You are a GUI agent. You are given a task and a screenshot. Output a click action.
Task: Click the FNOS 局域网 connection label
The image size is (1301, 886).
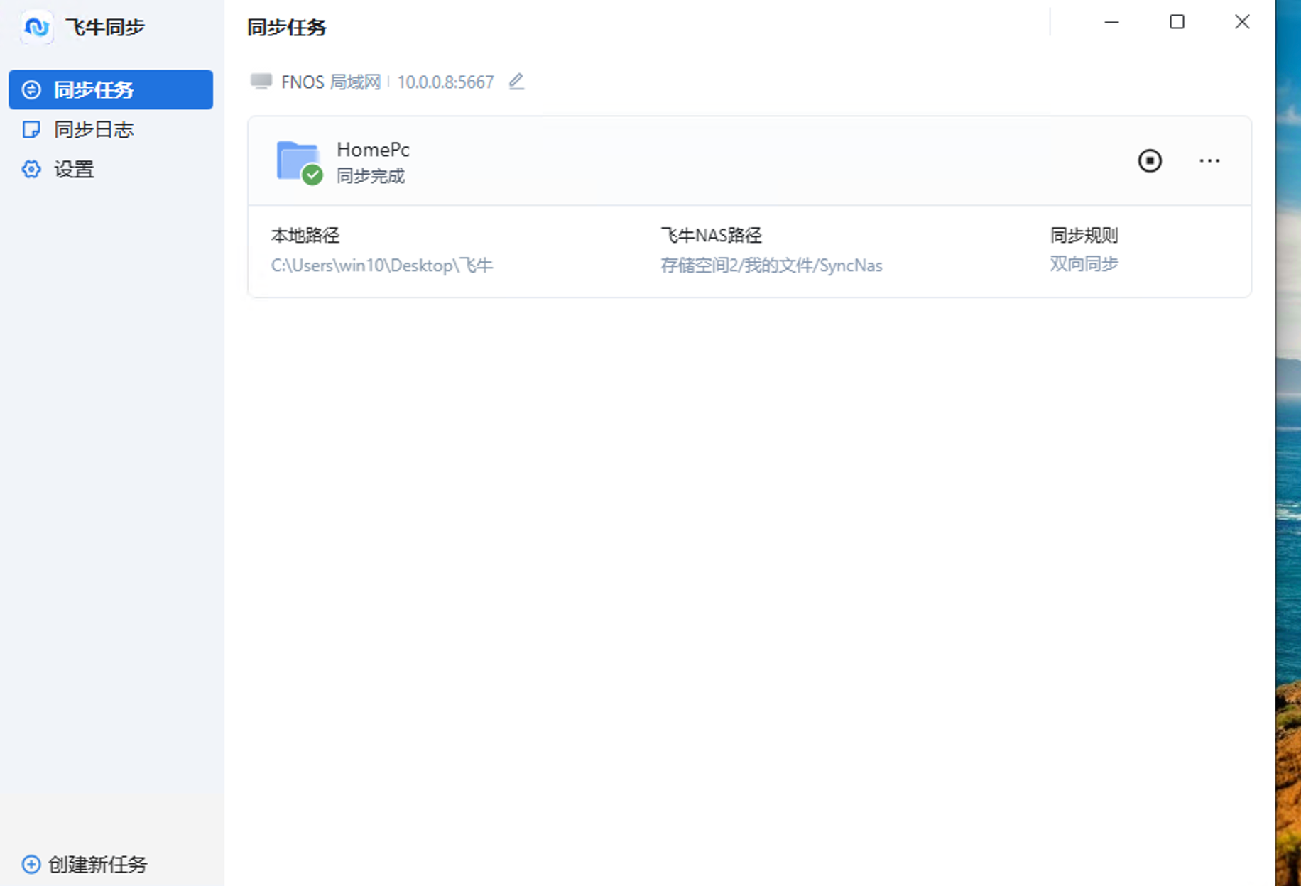331,82
